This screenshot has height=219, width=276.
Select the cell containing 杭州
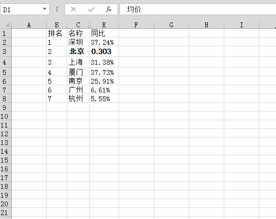79,98
